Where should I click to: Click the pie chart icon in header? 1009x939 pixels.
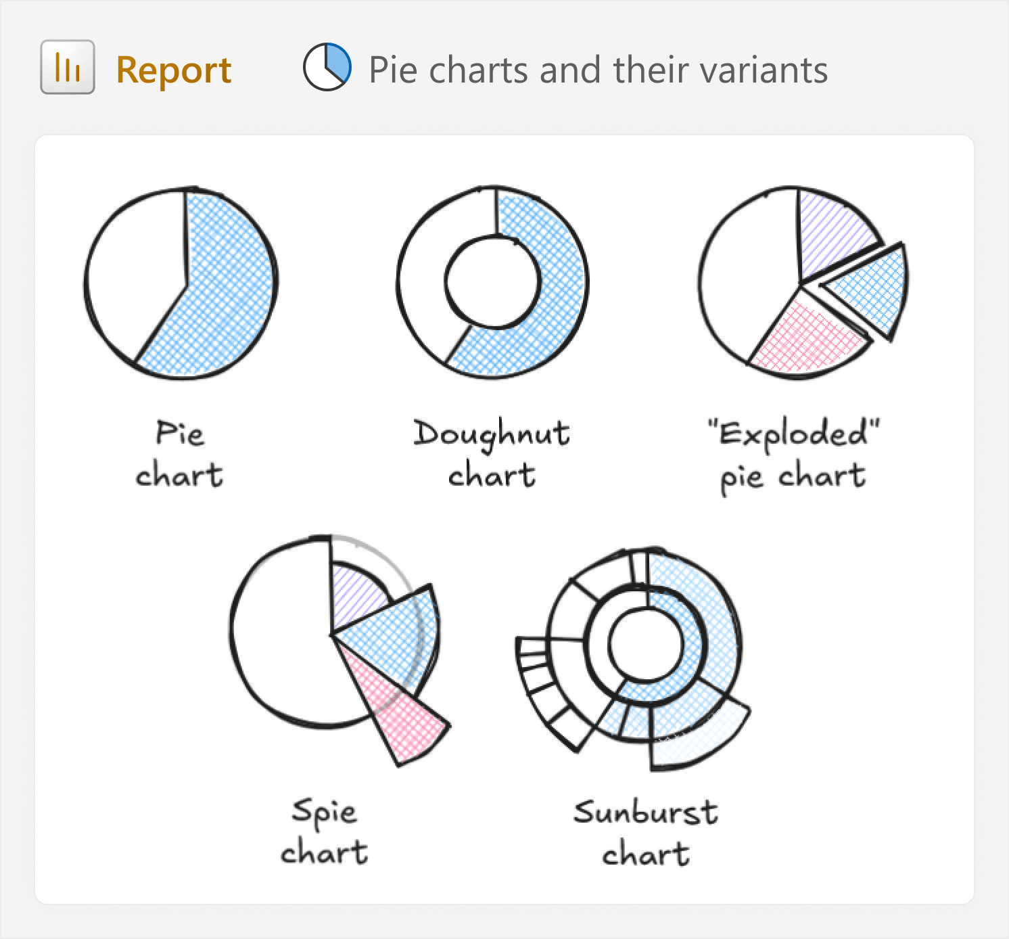pos(327,67)
